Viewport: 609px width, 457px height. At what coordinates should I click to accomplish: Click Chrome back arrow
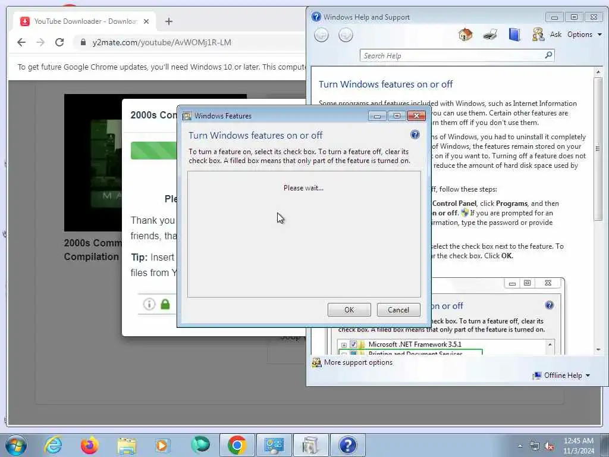click(21, 42)
